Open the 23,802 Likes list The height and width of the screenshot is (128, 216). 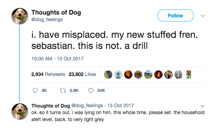(x=83, y=74)
